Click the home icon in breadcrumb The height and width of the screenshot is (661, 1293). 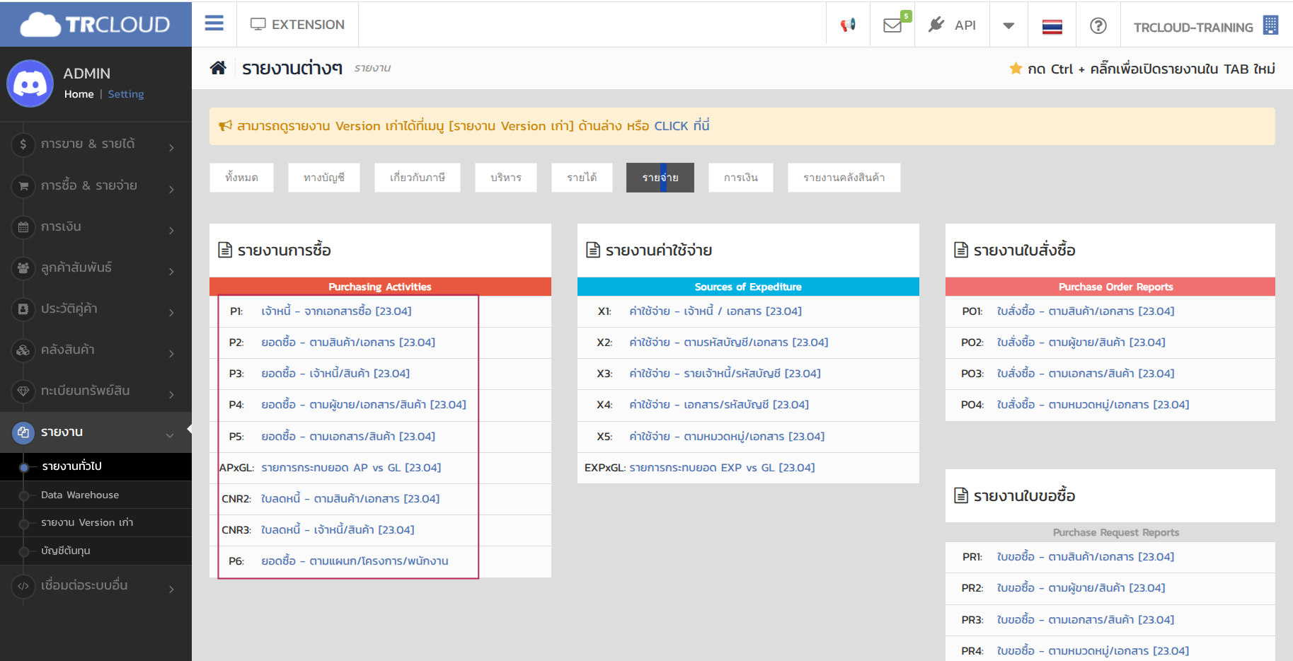218,68
